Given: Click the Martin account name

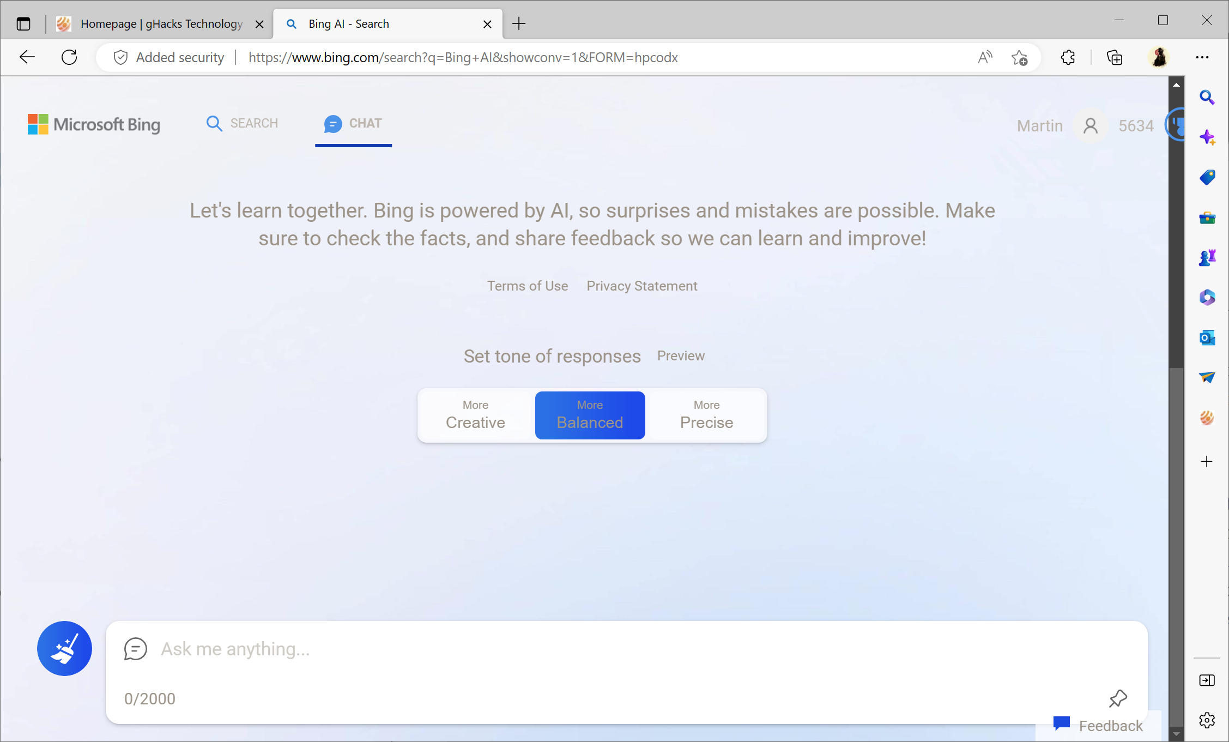Looking at the screenshot, I should click(1040, 126).
